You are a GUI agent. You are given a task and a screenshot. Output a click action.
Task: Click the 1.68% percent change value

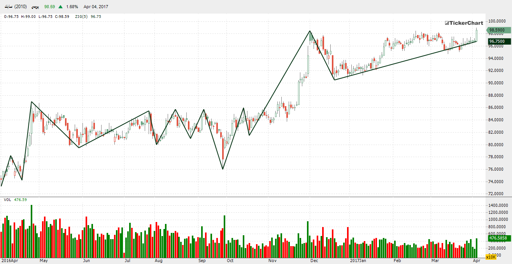72,7
